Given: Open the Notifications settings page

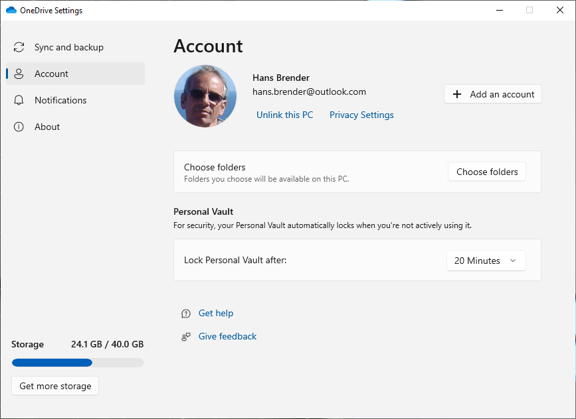Looking at the screenshot, I should click(x=60, y=101).
